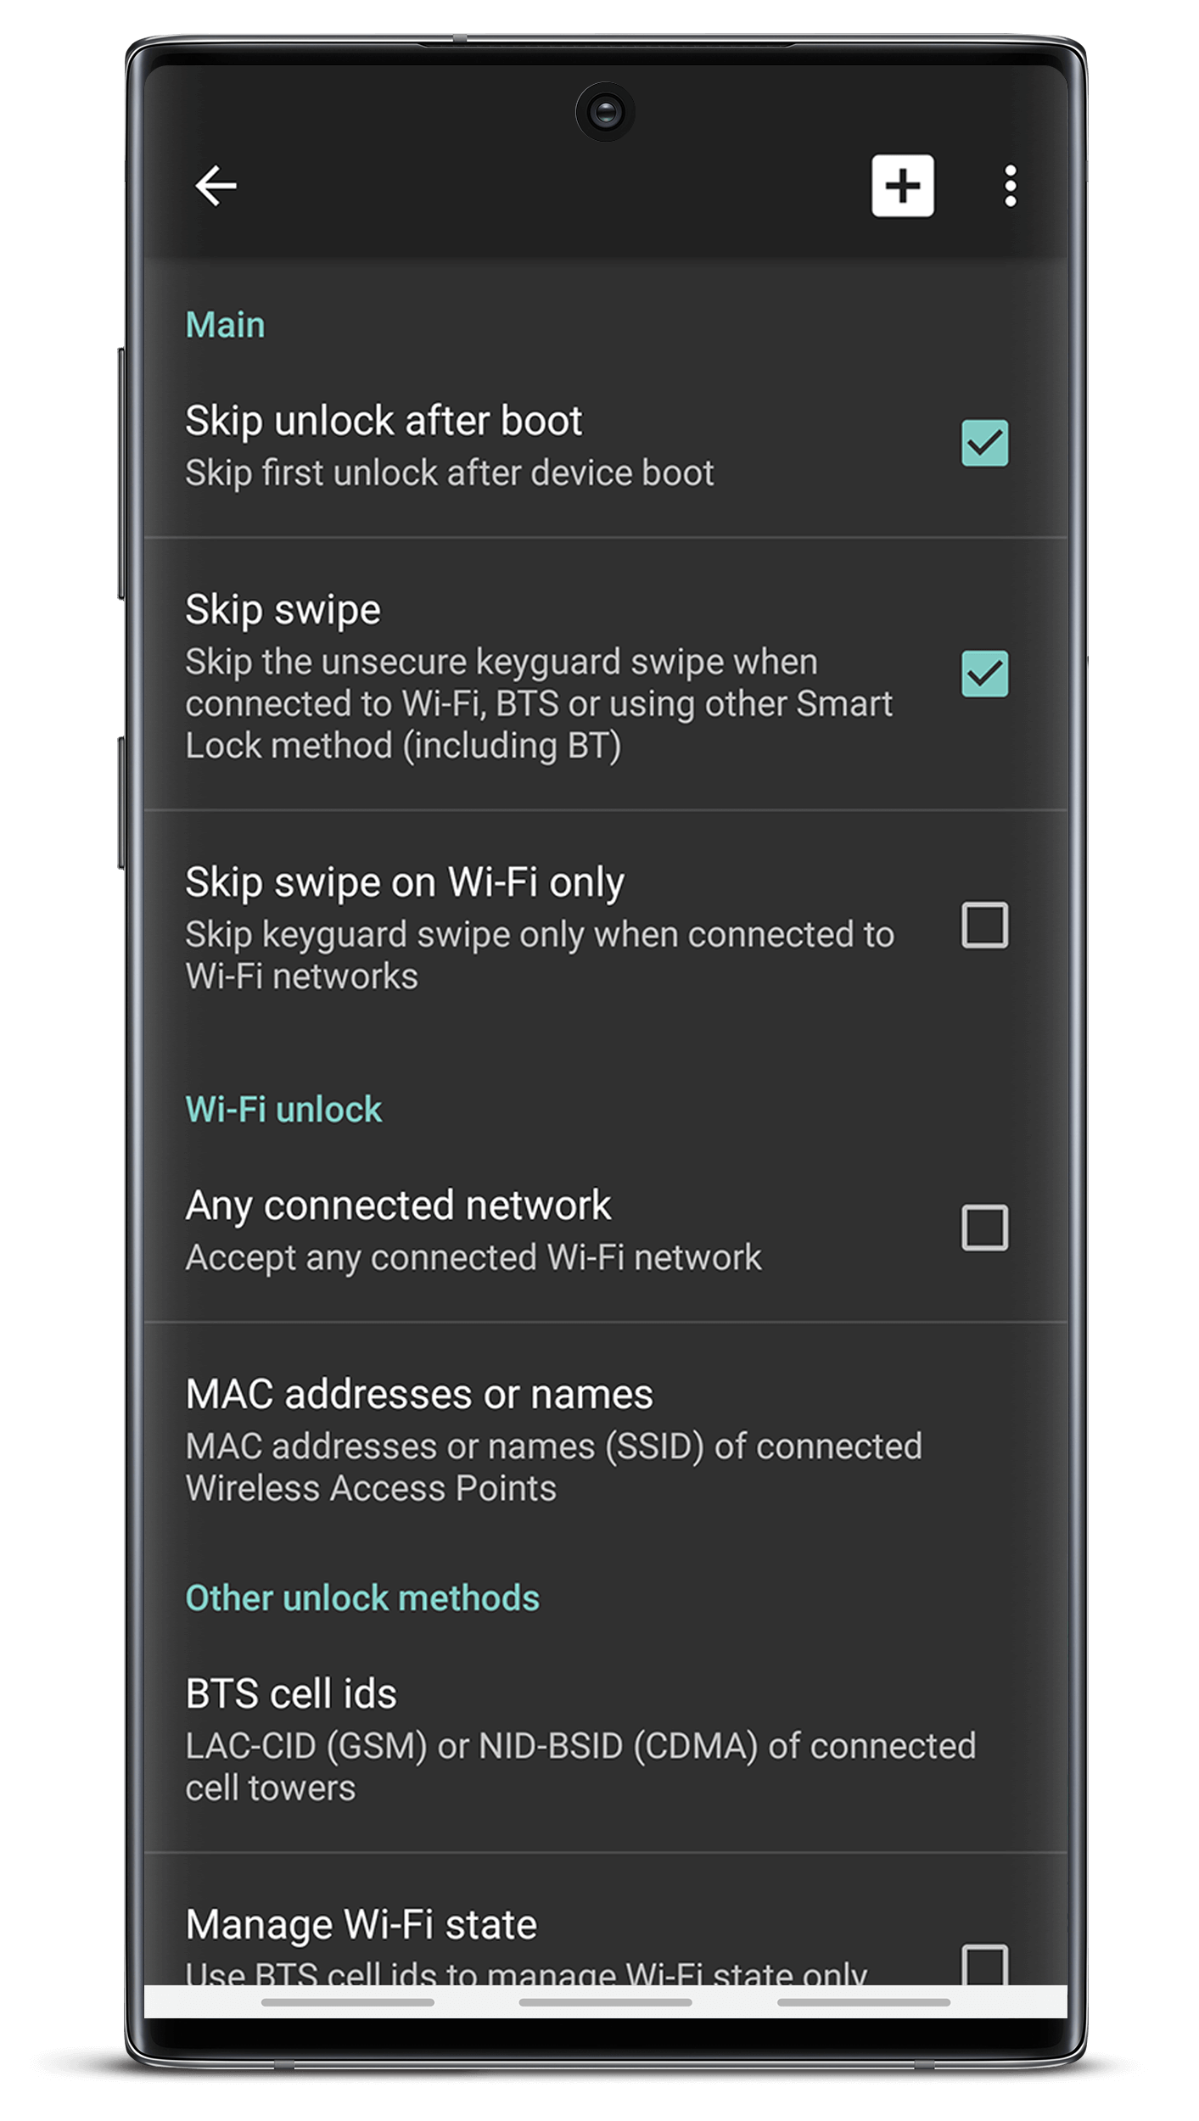Select the Main section header
Screen dimensions: 1199x2121
pos(225,325)
